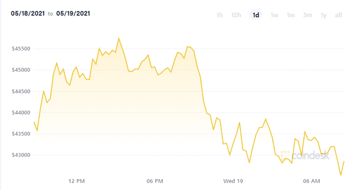Click the start date 05/18/2021

coord(28,13)
